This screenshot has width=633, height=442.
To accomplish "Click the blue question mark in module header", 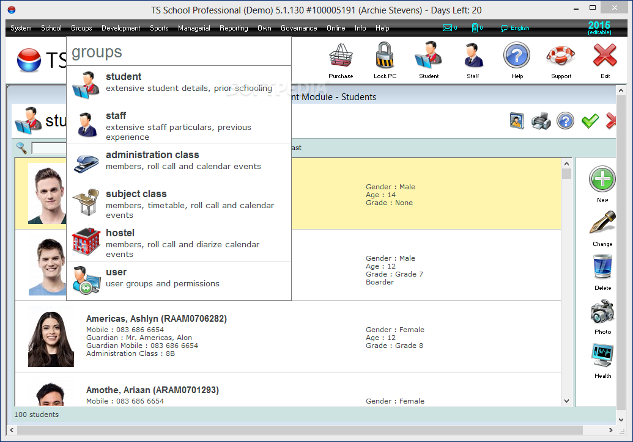I will coord(565,121).
